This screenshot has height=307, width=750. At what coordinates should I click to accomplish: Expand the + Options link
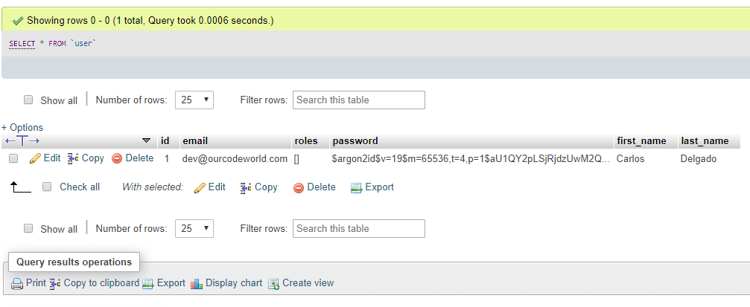(22, 127)
